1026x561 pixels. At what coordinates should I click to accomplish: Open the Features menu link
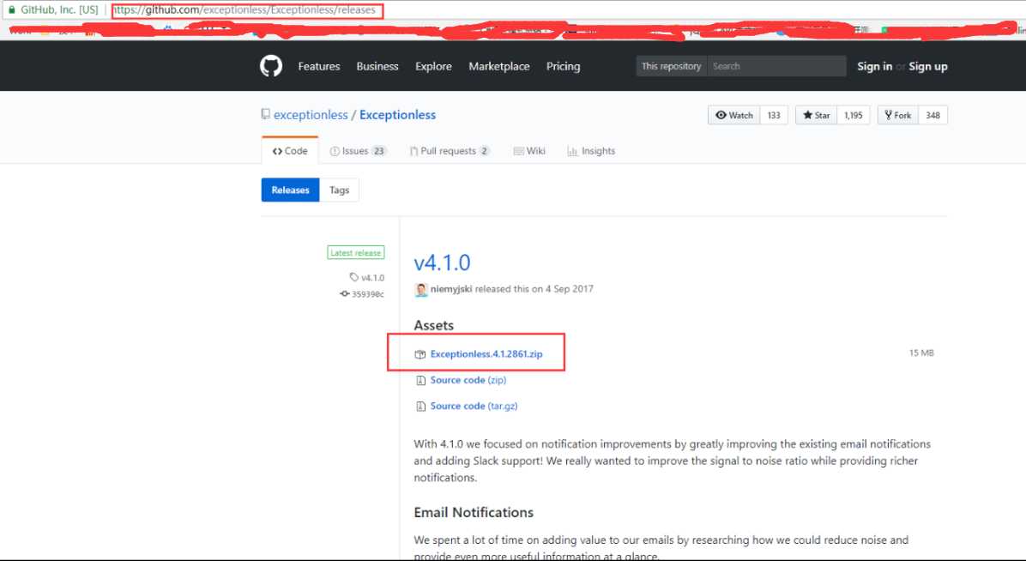click(318, 66)
